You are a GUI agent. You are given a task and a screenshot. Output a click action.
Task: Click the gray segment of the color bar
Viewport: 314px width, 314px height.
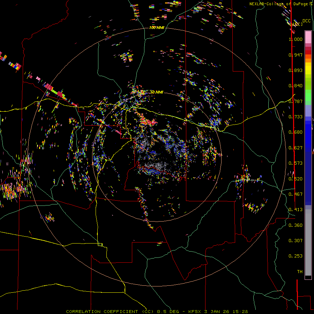pyautogui.click(x=308, y=242)
